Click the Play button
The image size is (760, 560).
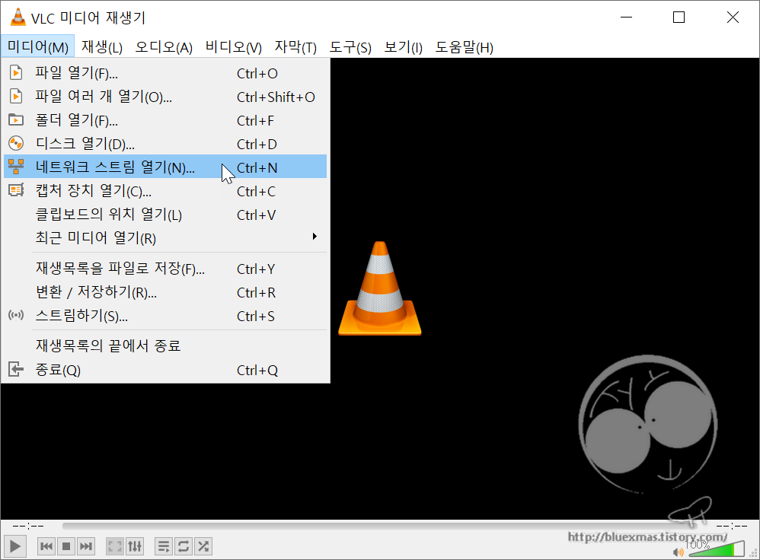click(15, 546)
